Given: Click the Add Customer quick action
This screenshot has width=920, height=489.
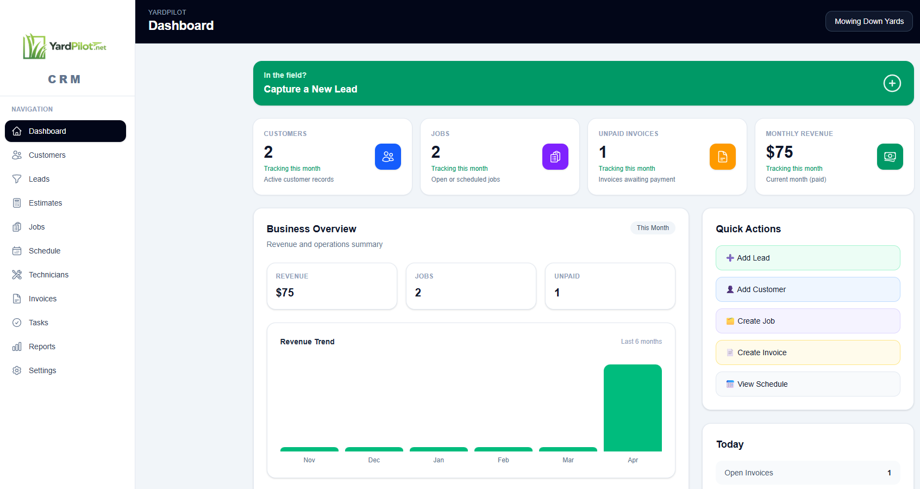Looking at the screenshot, I should click(808, 289).
